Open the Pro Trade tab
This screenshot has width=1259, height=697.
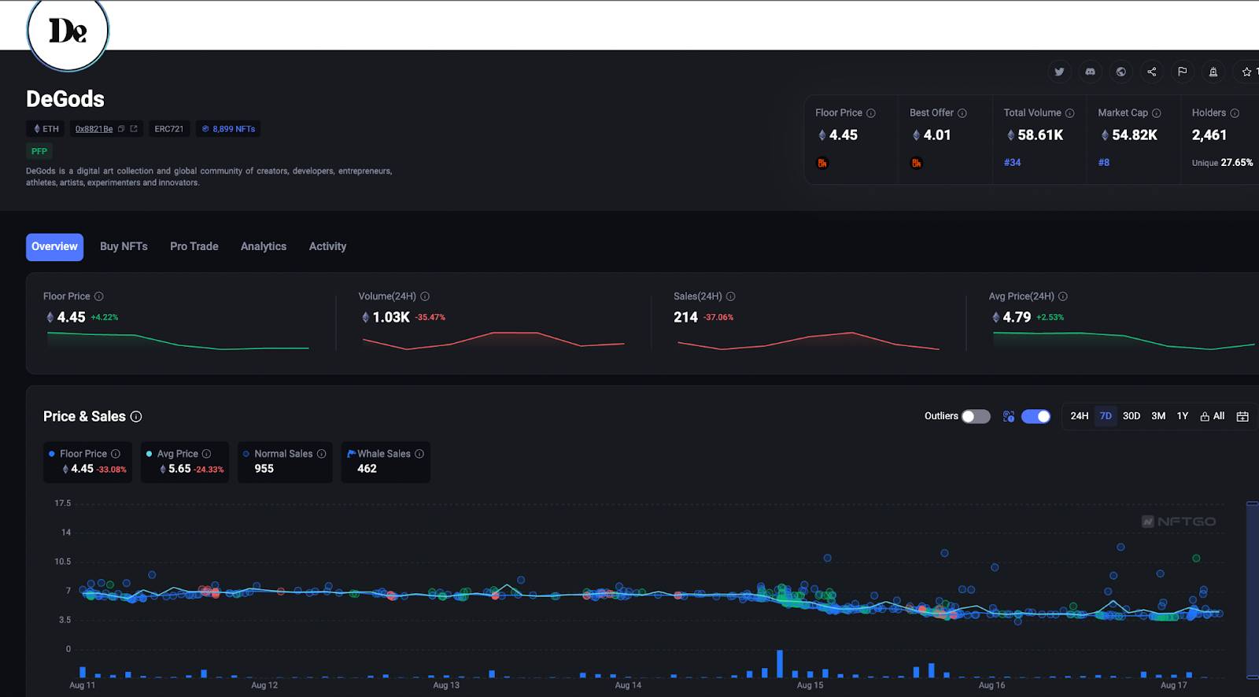tap(194, 247)
